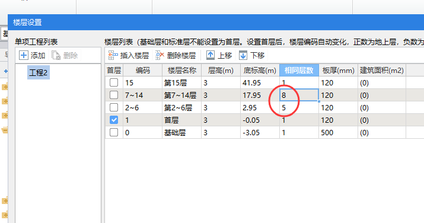The image size is (424, 223).
Task: Click the 上移 button label
Action: coord(225,55)
